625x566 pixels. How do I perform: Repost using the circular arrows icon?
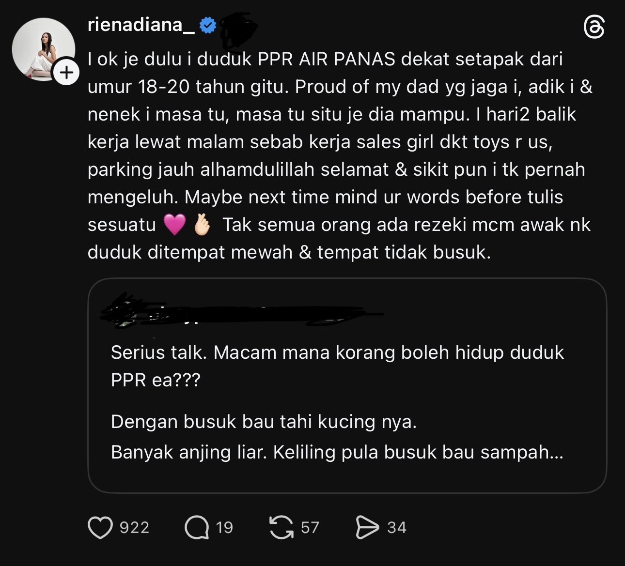pos(281,527)
